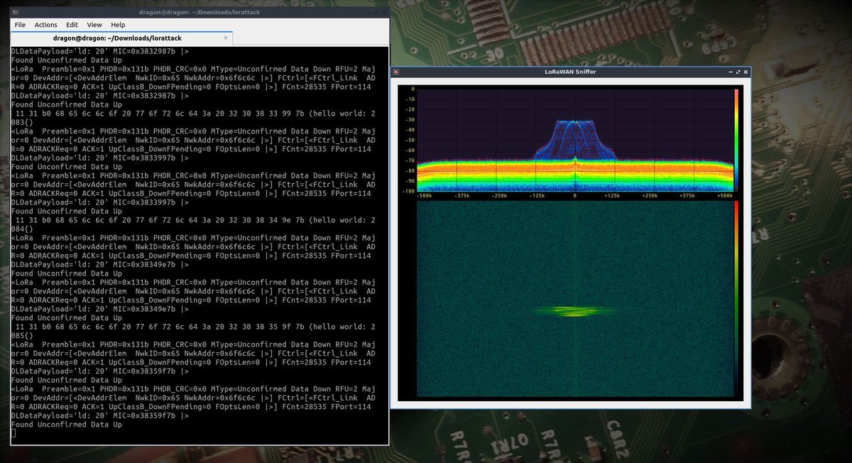Click the terminal cursor on the last line

[14, 433]
